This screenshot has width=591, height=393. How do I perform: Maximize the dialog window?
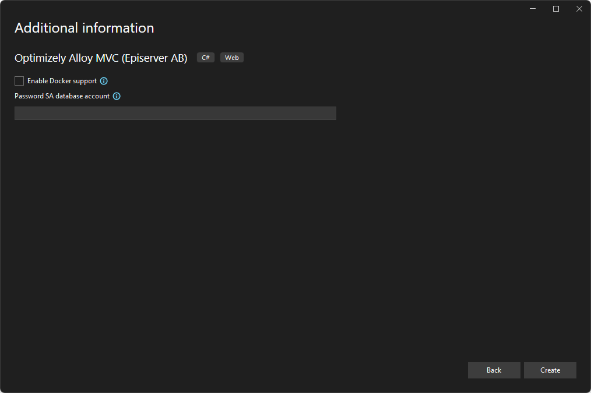coord(556,9)
